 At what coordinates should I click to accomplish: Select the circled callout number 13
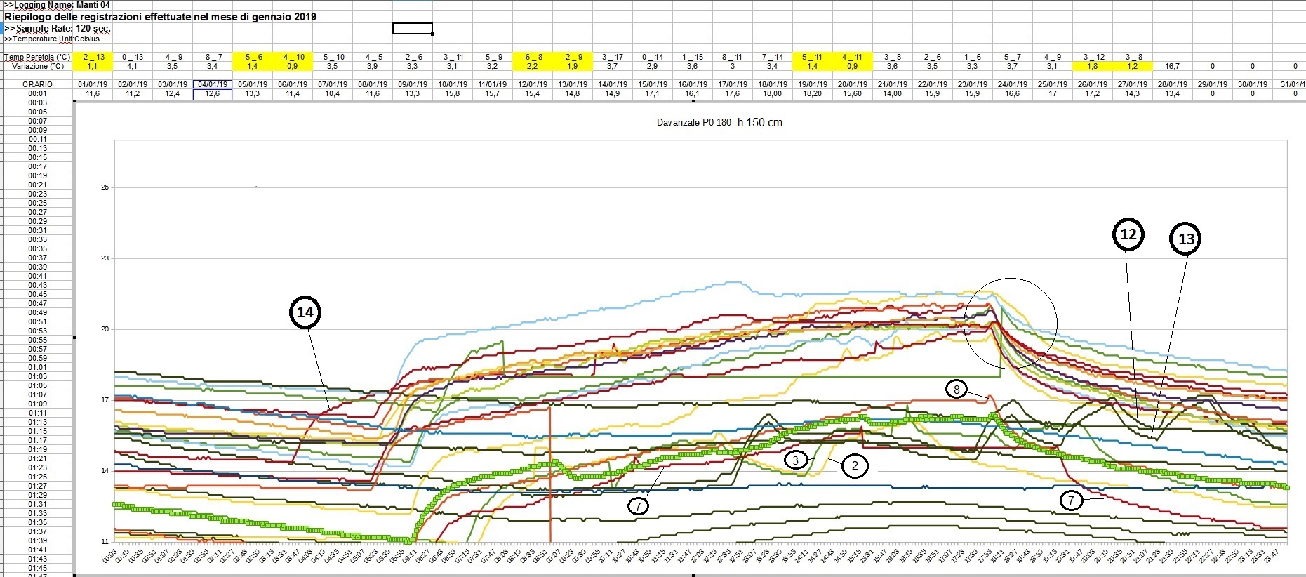(x=1185, y=239)
